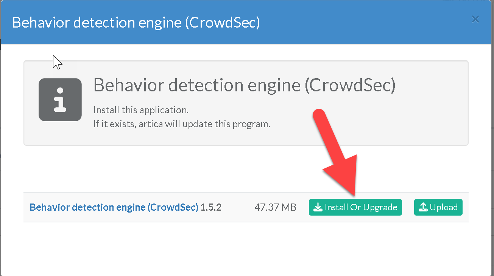
Task: Click the 'Install this application.' text
Action: pos(141,110)
